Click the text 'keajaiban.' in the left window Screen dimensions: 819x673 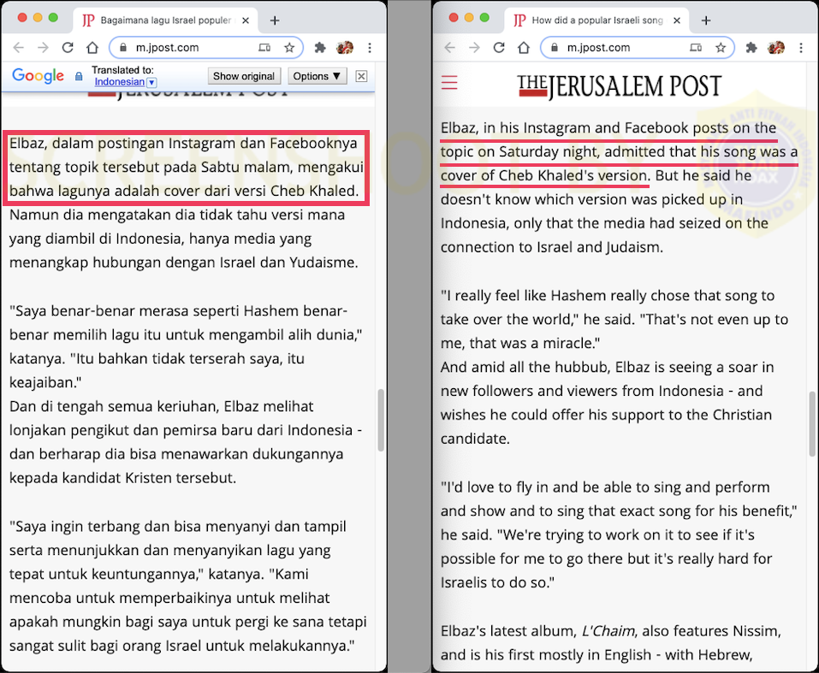point(45,382)
